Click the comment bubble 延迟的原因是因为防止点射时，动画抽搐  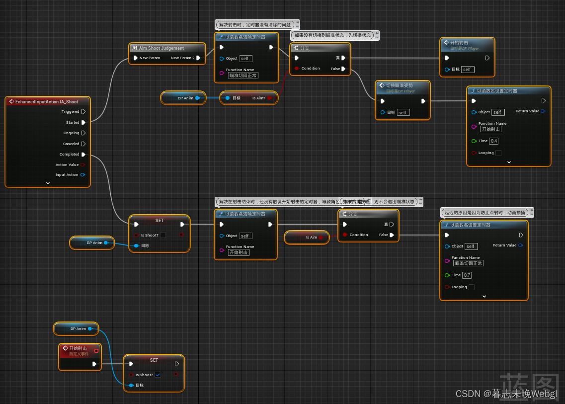[x=485, y=213]
